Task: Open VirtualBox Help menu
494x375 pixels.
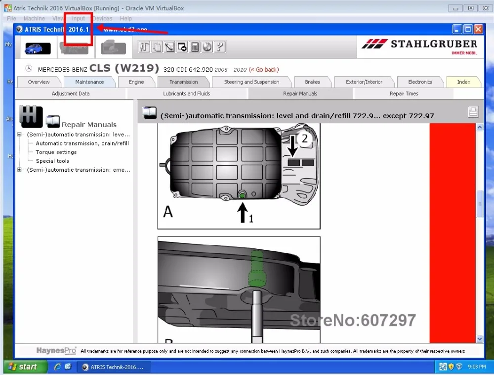Action: tap(125, 19)
